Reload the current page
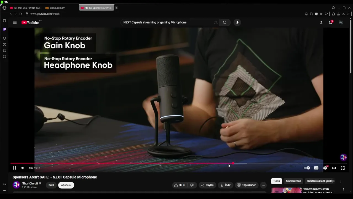 [21, 14]
